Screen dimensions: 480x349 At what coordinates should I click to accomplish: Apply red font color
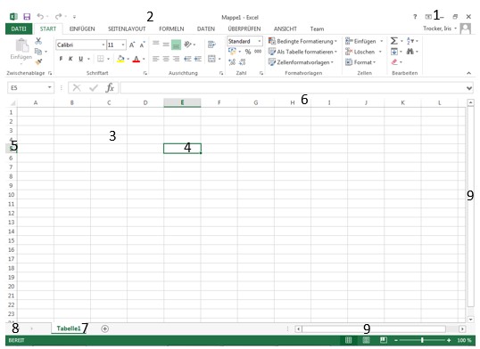[137, 59]
